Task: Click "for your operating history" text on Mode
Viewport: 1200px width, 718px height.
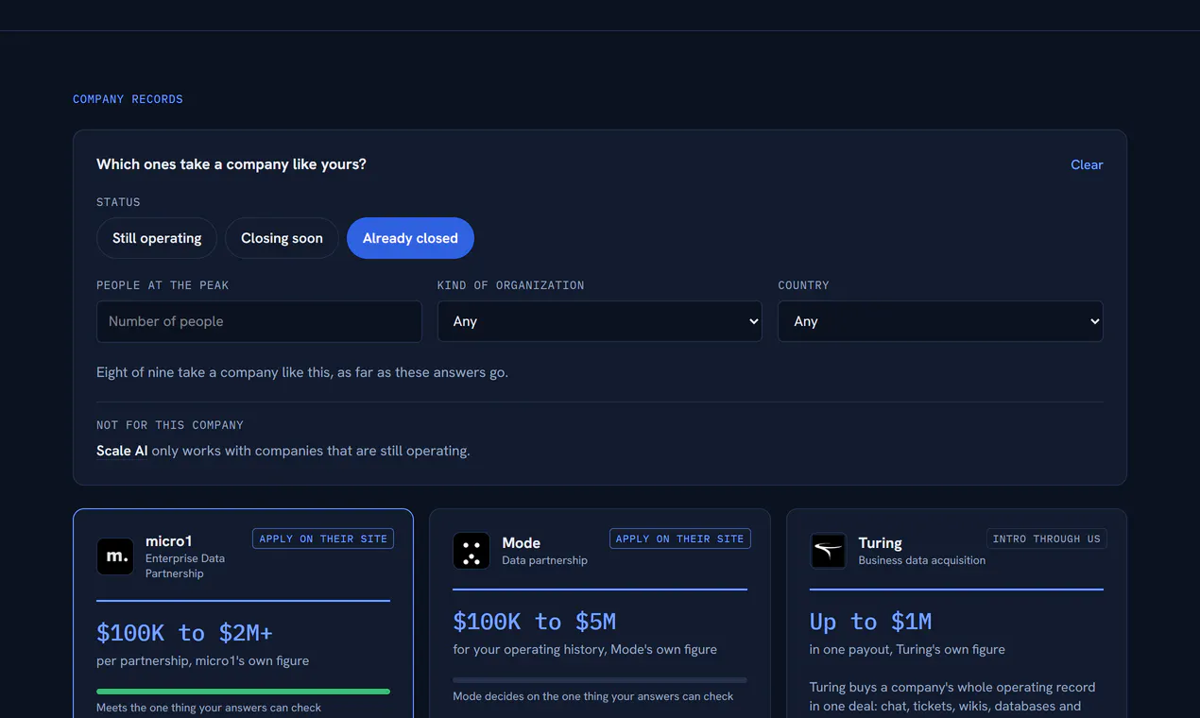Action: [x=585, y=649]
